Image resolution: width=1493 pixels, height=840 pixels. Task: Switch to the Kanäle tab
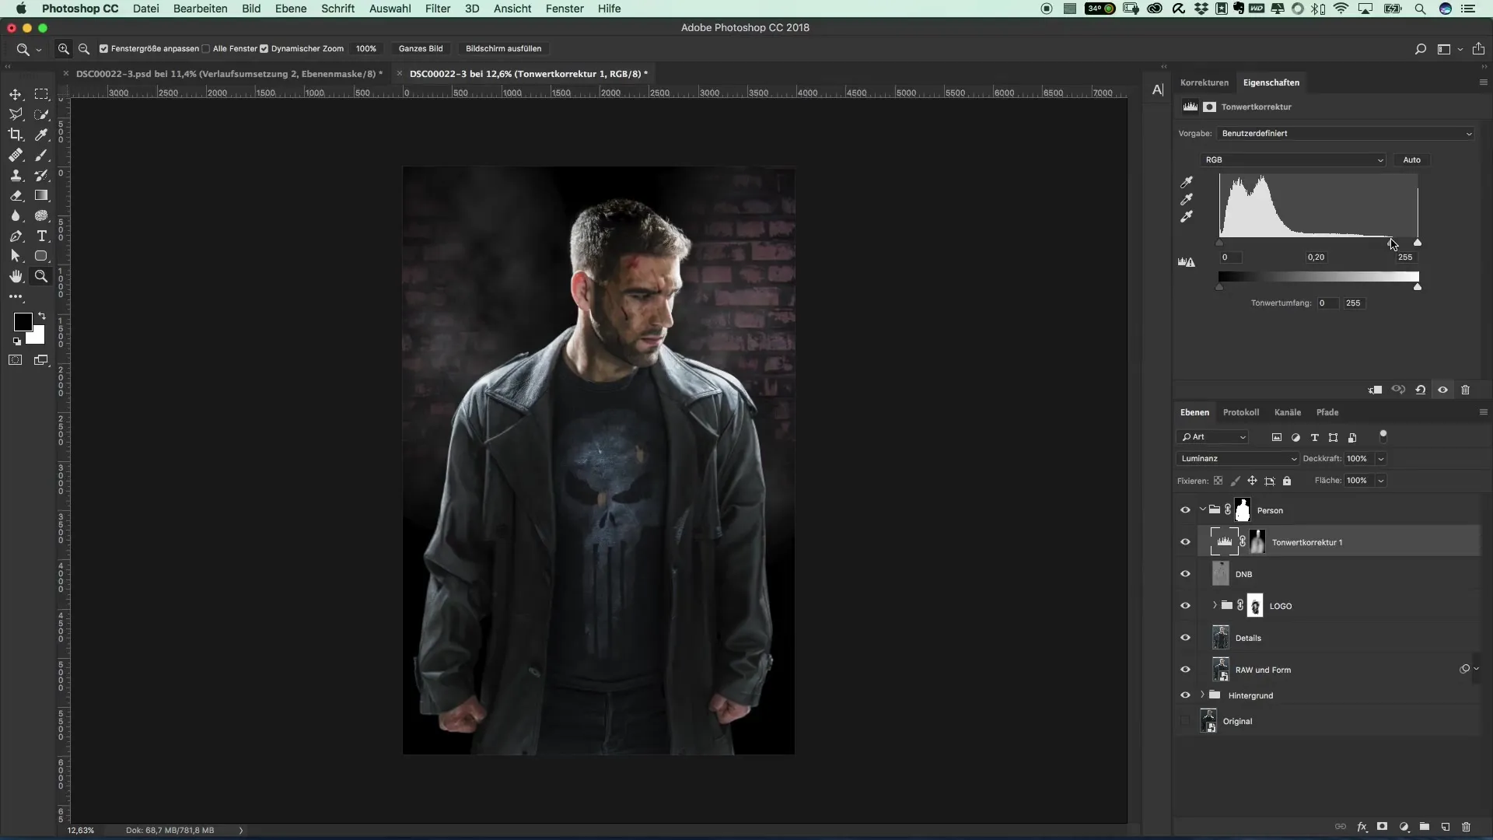(1287, 412)
